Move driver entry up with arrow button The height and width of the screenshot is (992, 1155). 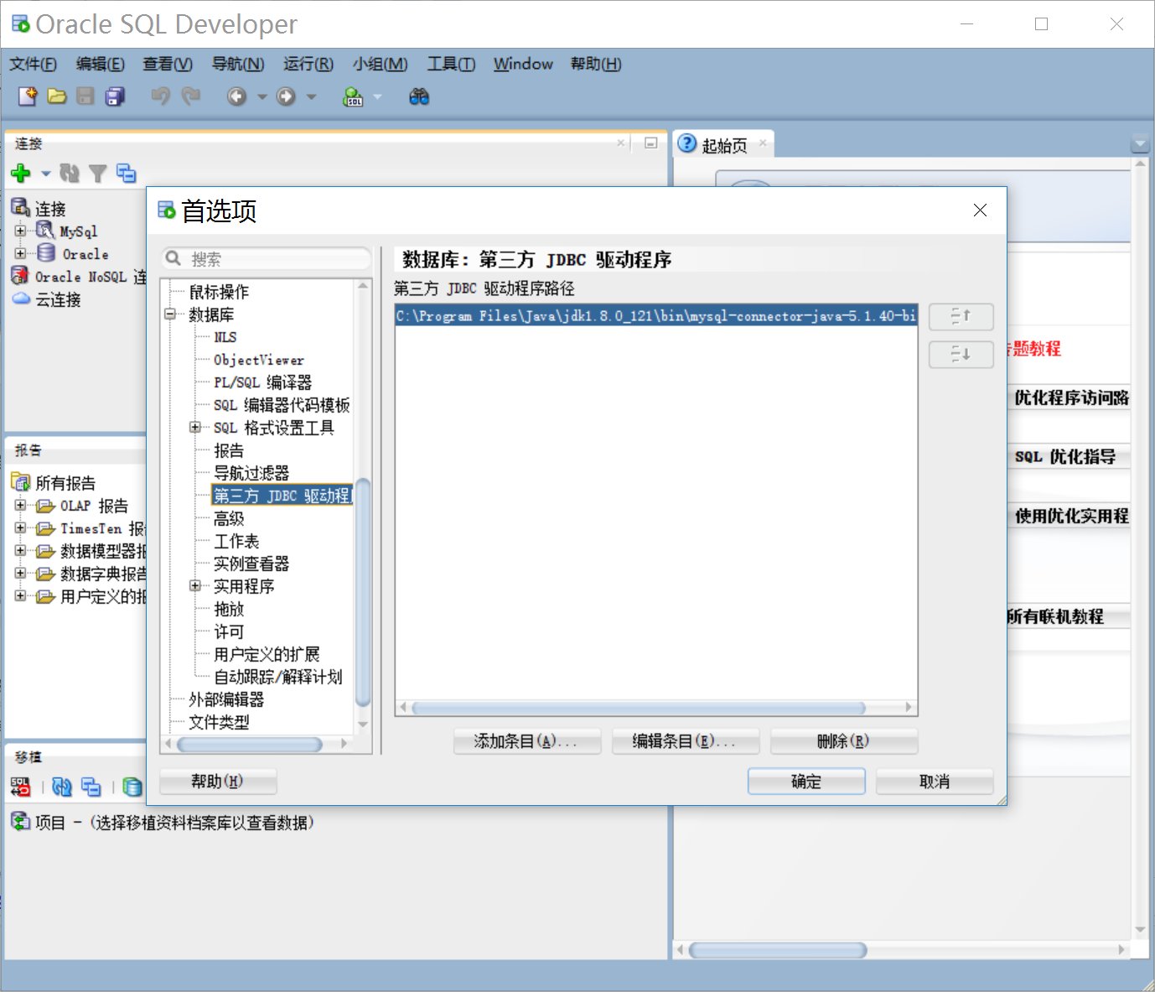961,317
